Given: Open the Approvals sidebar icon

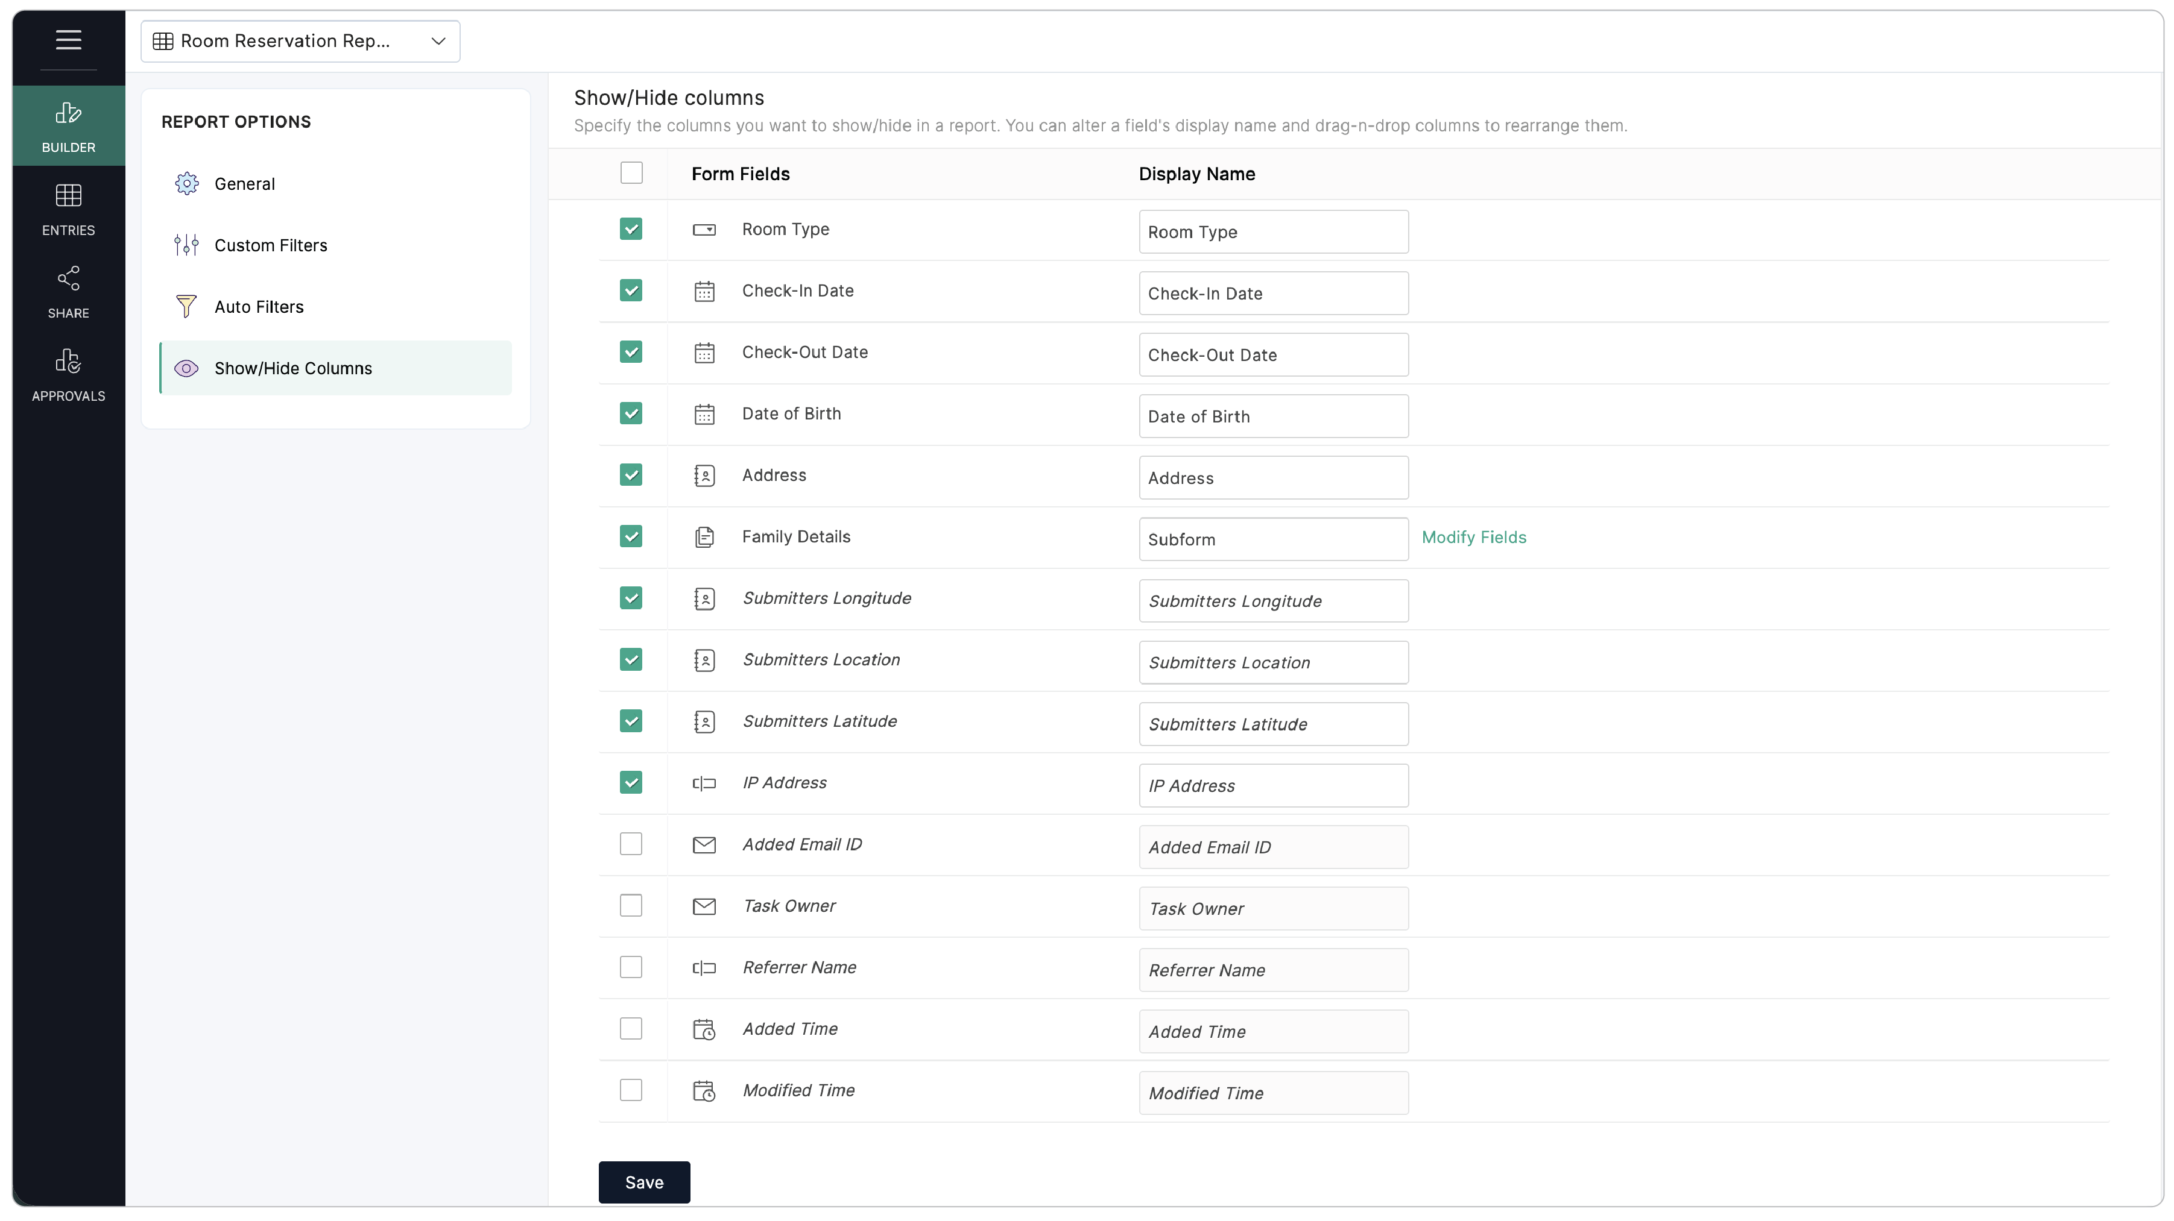Looking at the screenshot, I should (68, 361).
